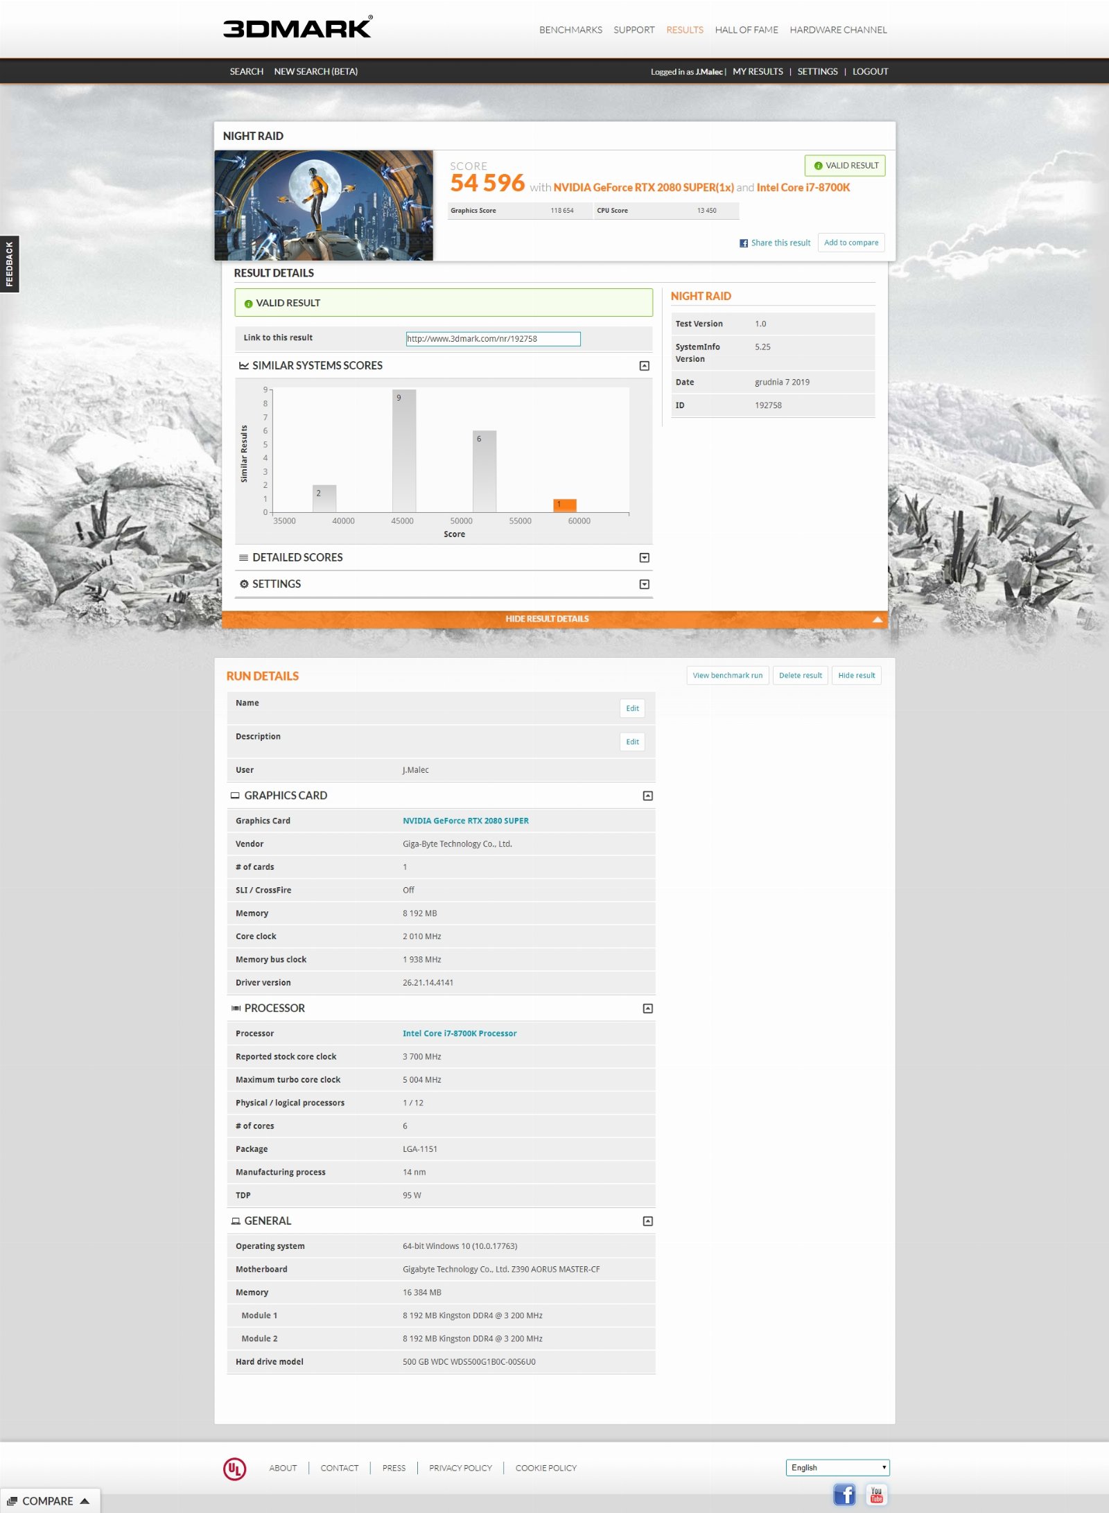Open the YouTube icon in footer
This screenshot has height=1513, width=1109.
pyautogui.click(x=876, y=1494)
